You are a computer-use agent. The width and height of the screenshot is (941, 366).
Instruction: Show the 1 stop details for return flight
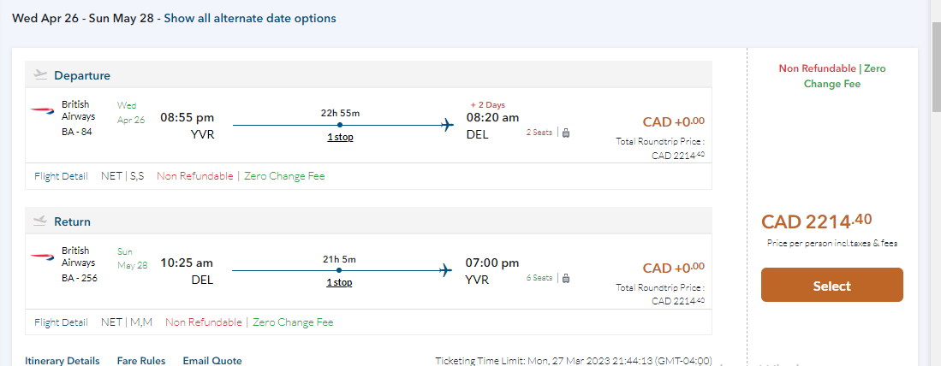[x=339, y=282]
